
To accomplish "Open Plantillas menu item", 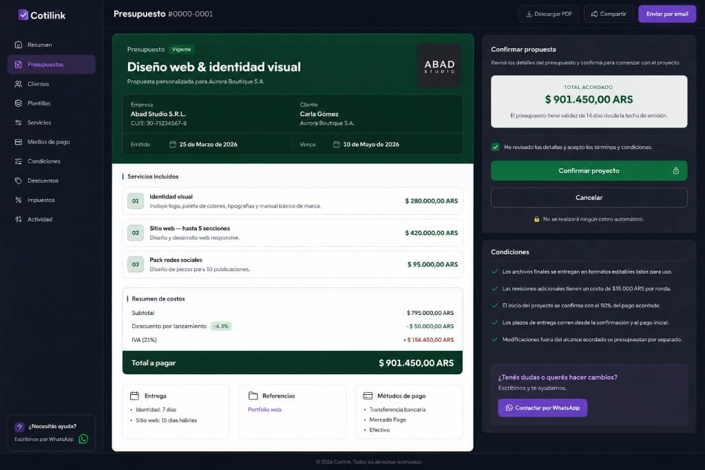I will point(51,103).
